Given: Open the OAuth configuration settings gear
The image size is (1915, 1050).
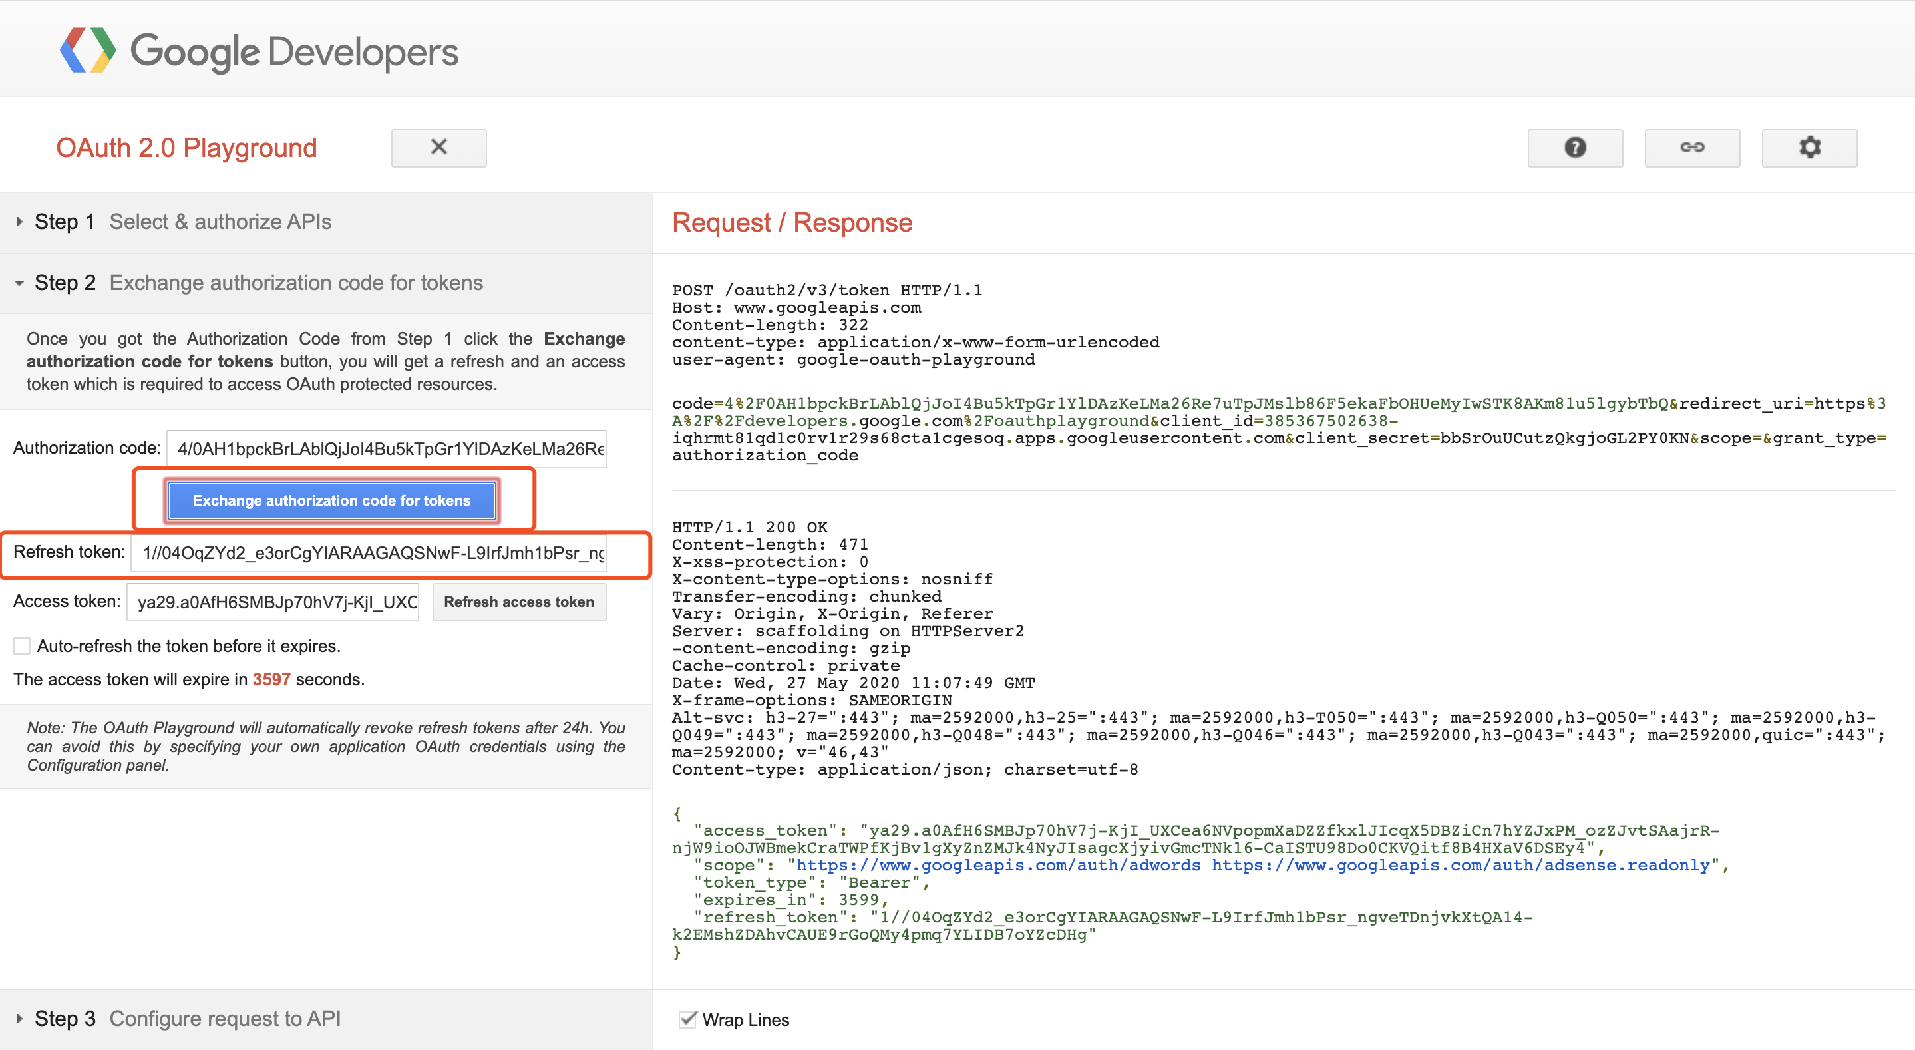Looking at the screenshot, I should (x=1809, y=148).
